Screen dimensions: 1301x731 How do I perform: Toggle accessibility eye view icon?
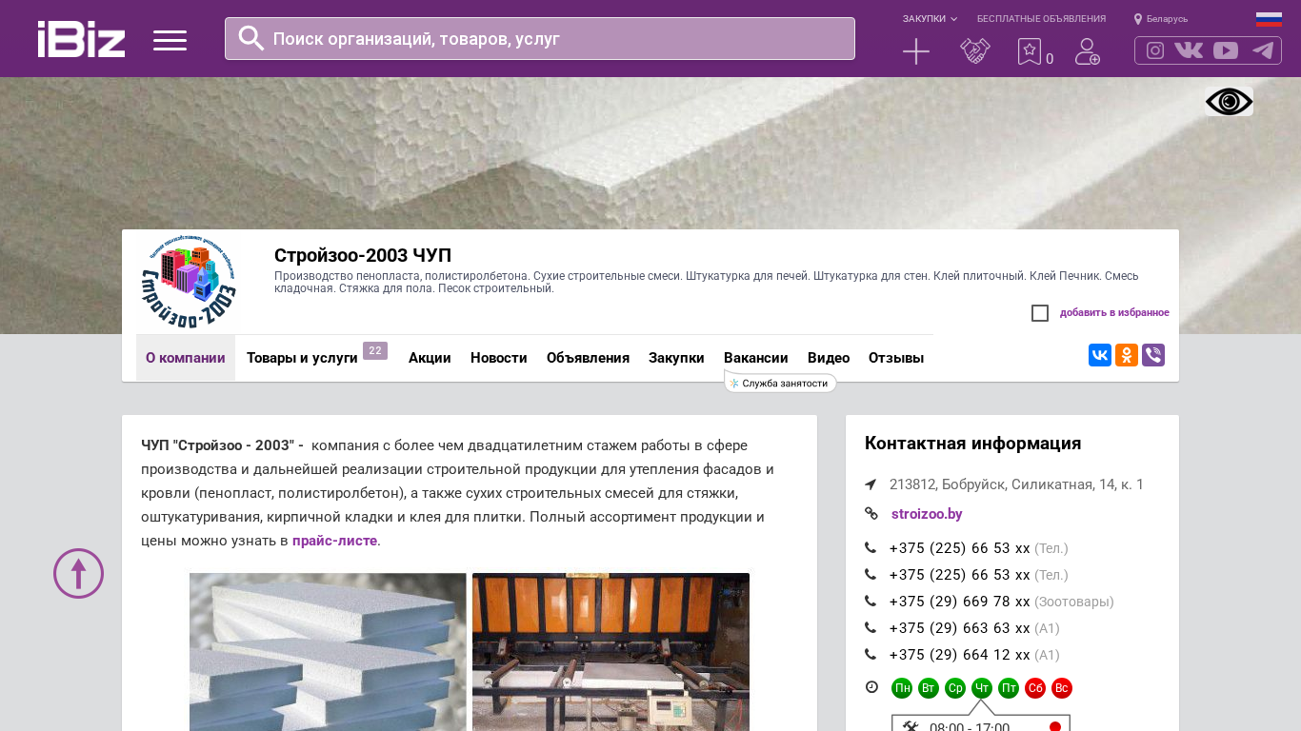1229,102
